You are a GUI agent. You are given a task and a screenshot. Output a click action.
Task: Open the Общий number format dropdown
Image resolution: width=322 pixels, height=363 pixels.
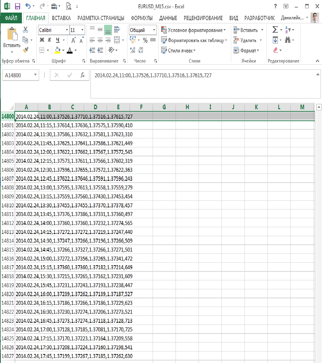tap(154, 30)
